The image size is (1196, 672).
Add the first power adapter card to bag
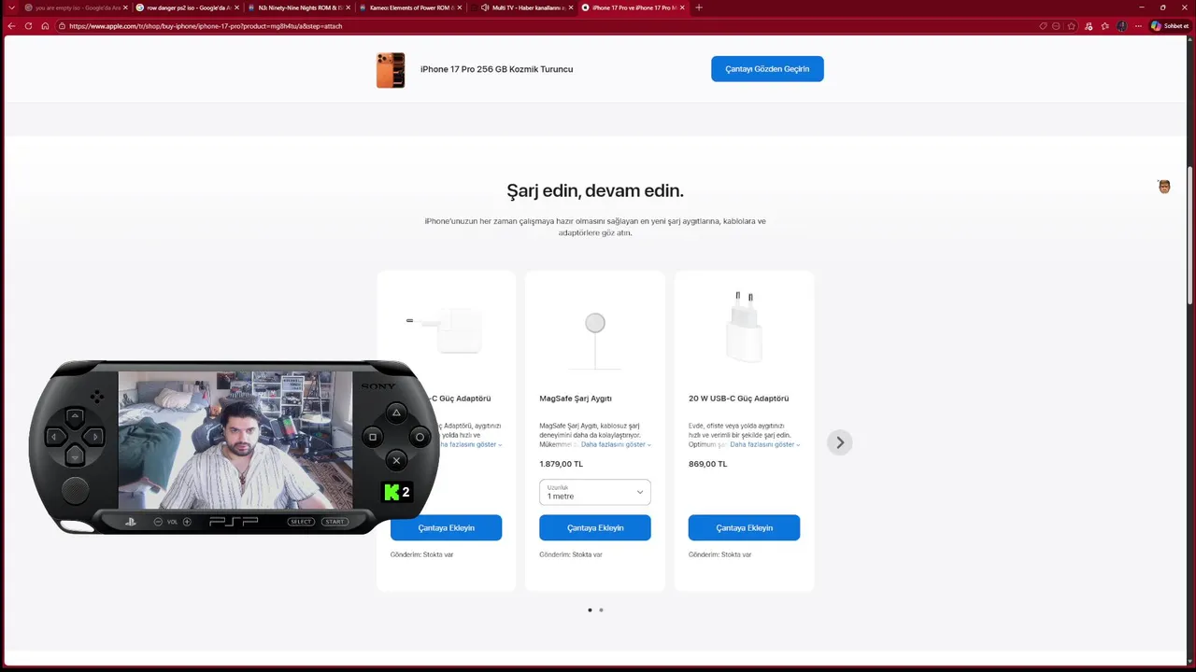[446, 527]
